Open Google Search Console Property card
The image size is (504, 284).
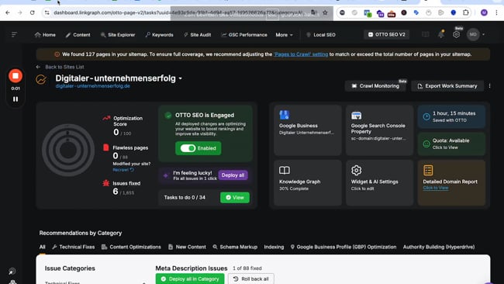point(379,130)
